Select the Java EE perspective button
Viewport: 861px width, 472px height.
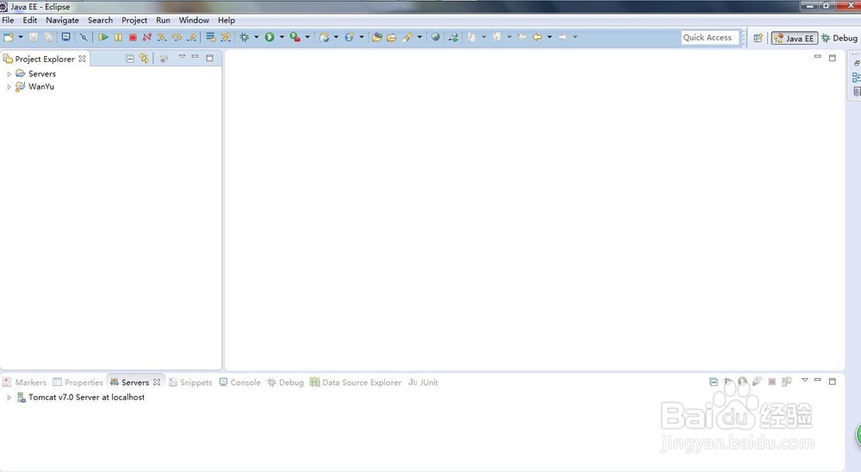click(x=794, y=38)
